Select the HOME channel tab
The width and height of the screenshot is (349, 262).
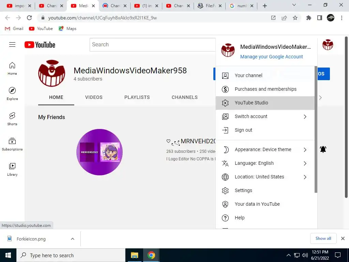[x=56, y=97]
